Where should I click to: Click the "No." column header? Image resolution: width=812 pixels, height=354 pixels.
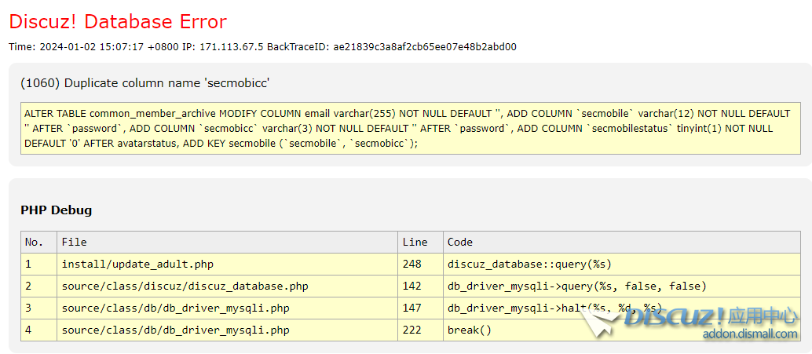pos(38,243)
